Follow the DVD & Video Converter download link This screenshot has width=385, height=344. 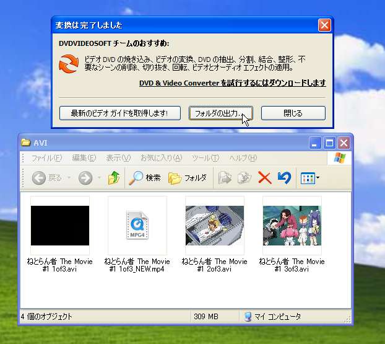click(x=233, y=83)
